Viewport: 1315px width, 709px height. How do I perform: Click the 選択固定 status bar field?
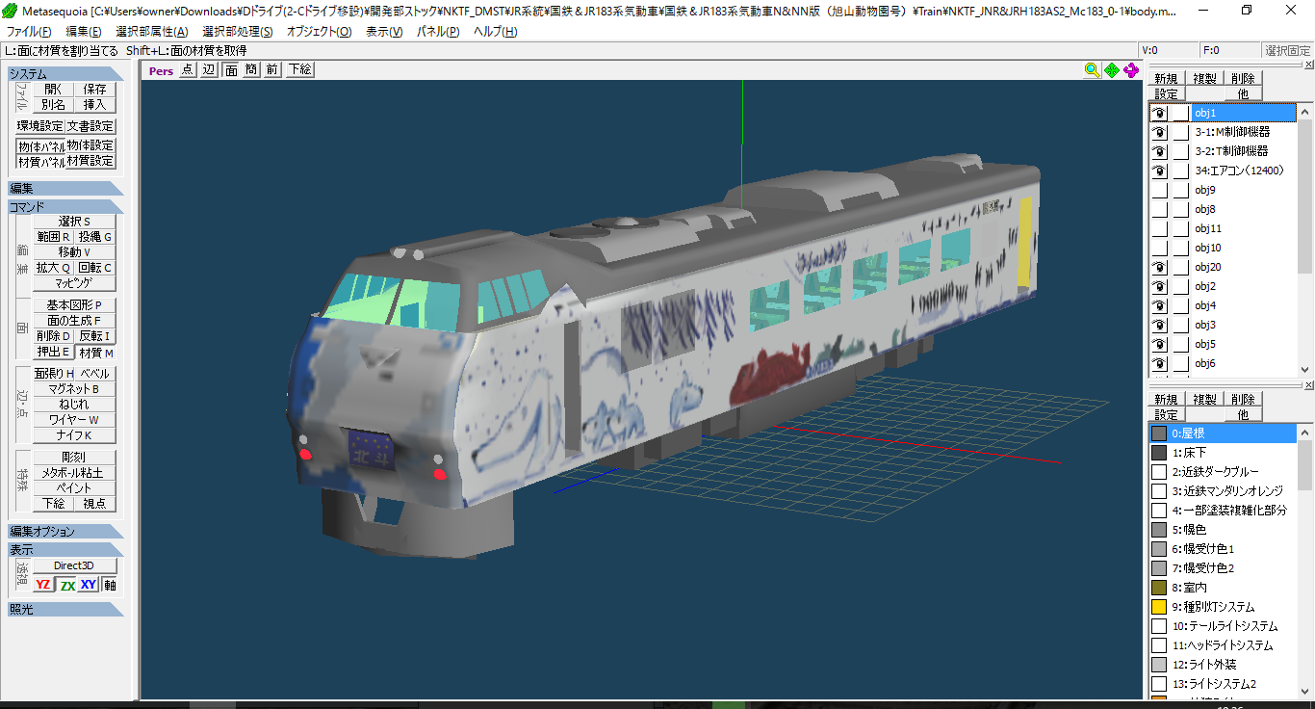(1287, 51)
